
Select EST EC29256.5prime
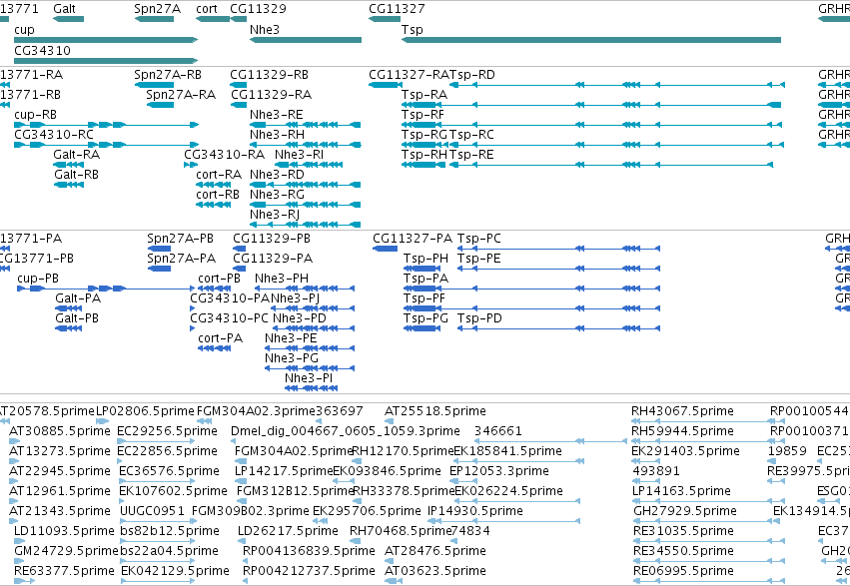(156, 441)
